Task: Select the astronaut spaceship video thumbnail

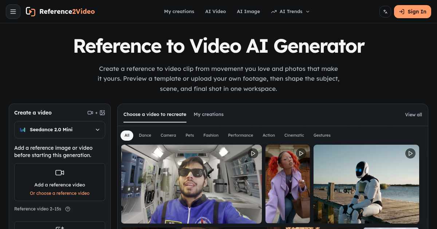Action: point(192,184)
